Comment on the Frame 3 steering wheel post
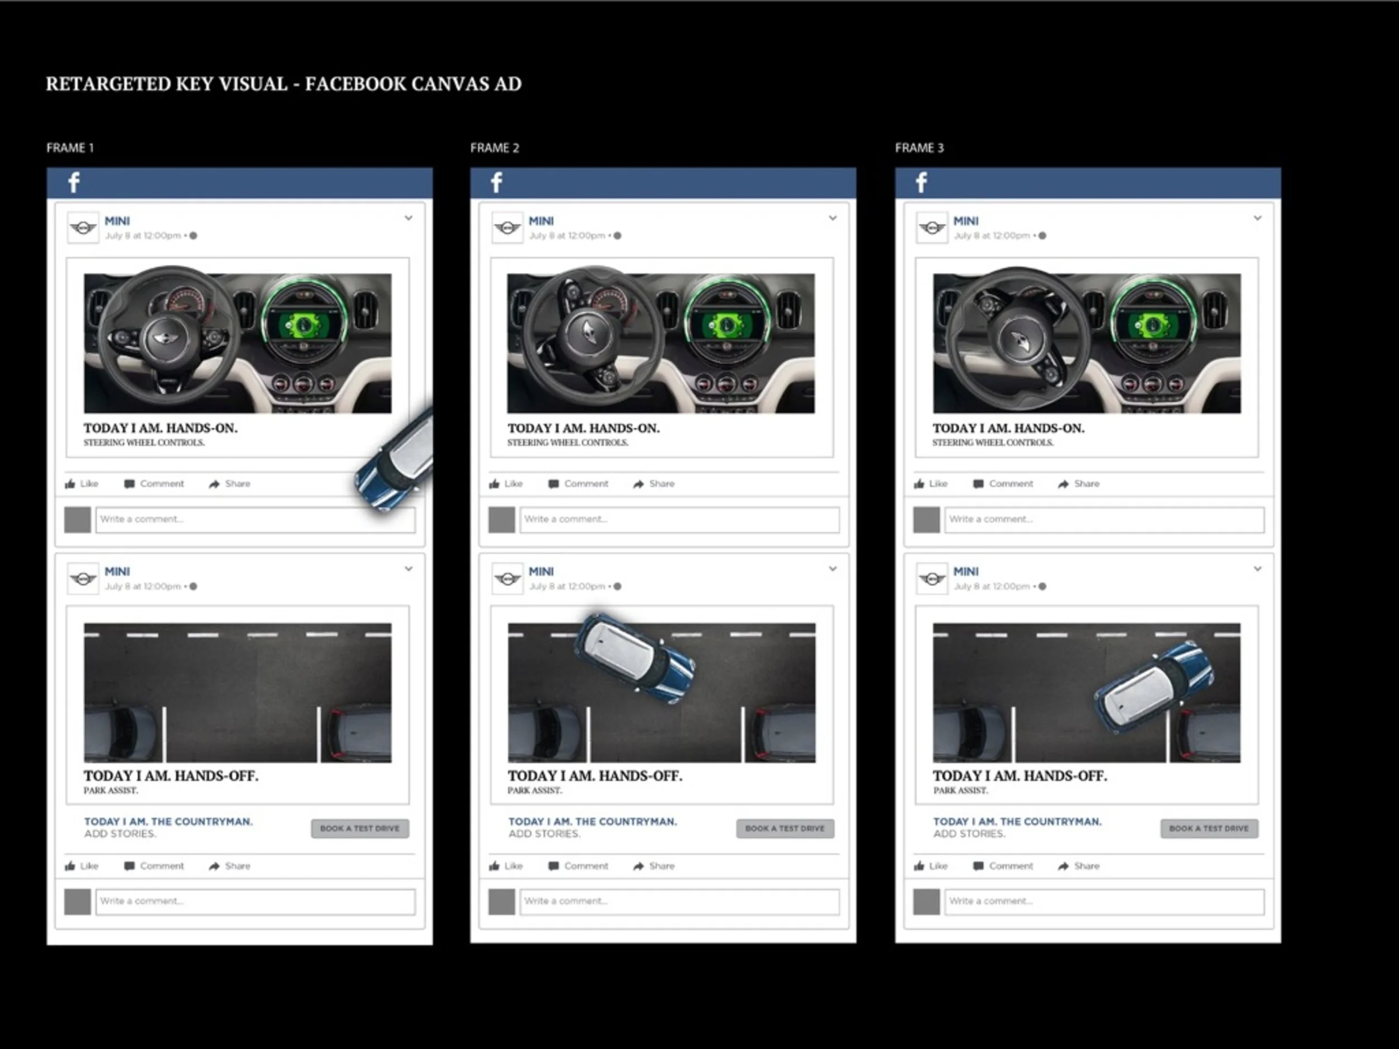Image resolution: width=1399 pixels, height=1049 pixels. click(1003, 484)
